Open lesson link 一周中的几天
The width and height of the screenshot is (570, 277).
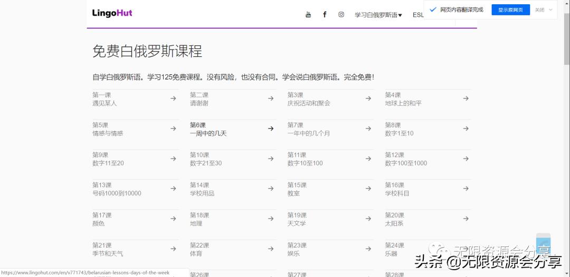(208, 133)
